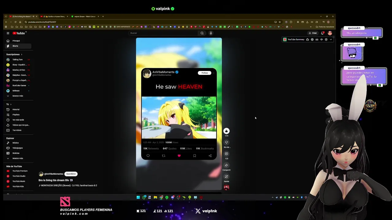Subscribe with the Suscribirse button
392x220 pixels.
(71, 174)
